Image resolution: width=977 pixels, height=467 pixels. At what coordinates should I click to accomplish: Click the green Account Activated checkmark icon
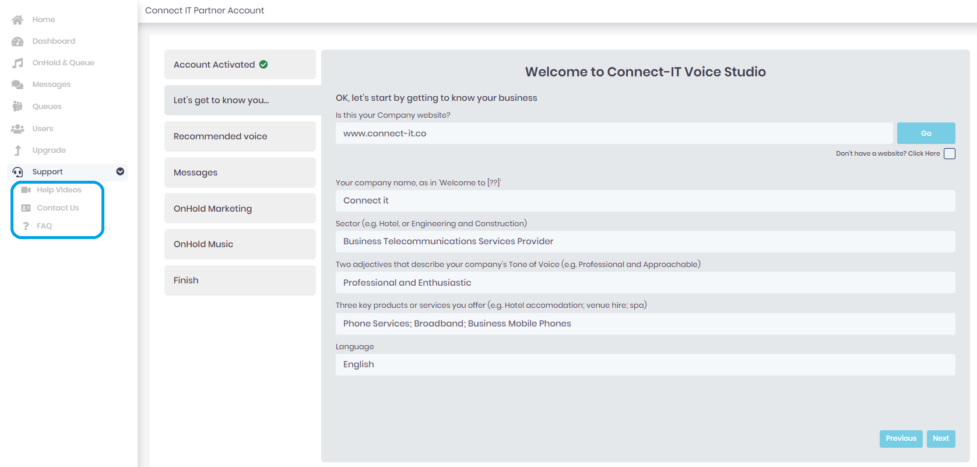[x=263, y=65]
